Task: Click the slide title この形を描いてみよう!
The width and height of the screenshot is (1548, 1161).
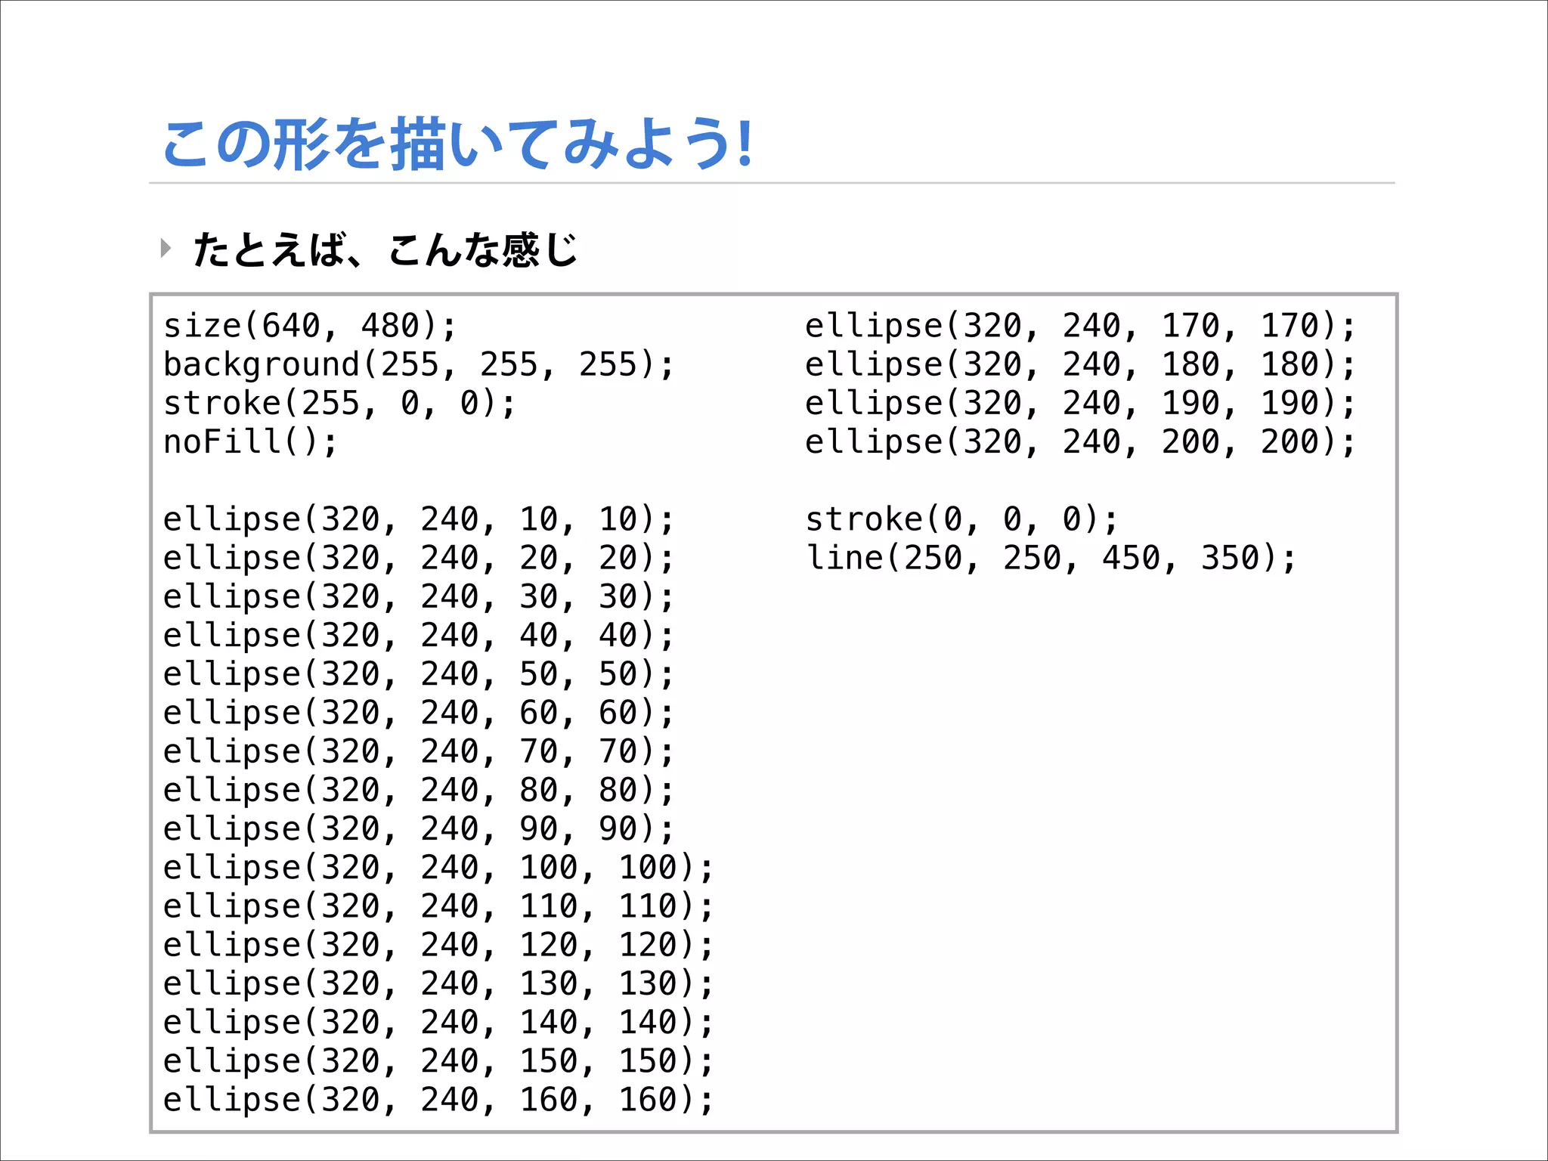Action: pyautogui.click(x=457, y=144)
